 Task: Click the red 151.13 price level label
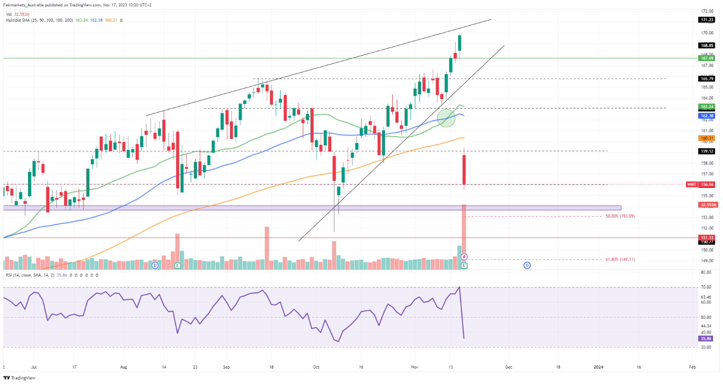pos(707,237)
